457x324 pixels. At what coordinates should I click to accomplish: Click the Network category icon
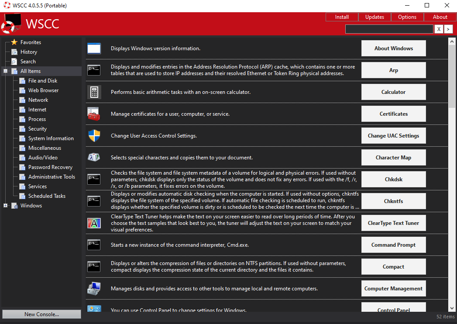point(22,100)
